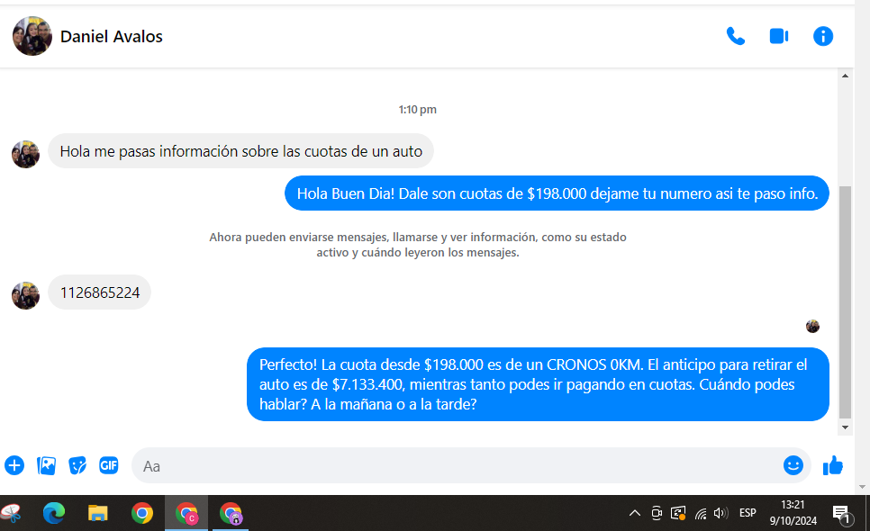This screenshot has width=870, height=531.
Task: Open Microsoft Edge from the taskbar
Action: (55, 513)
